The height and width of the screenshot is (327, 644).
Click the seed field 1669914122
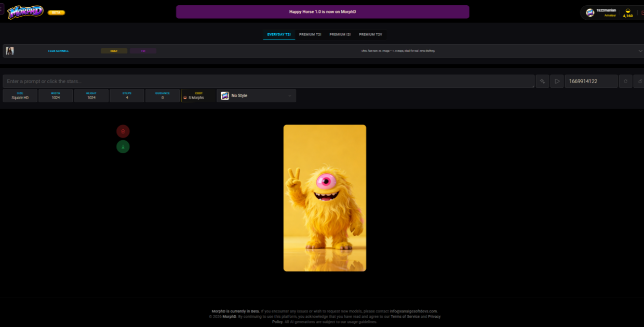point(591,81)
